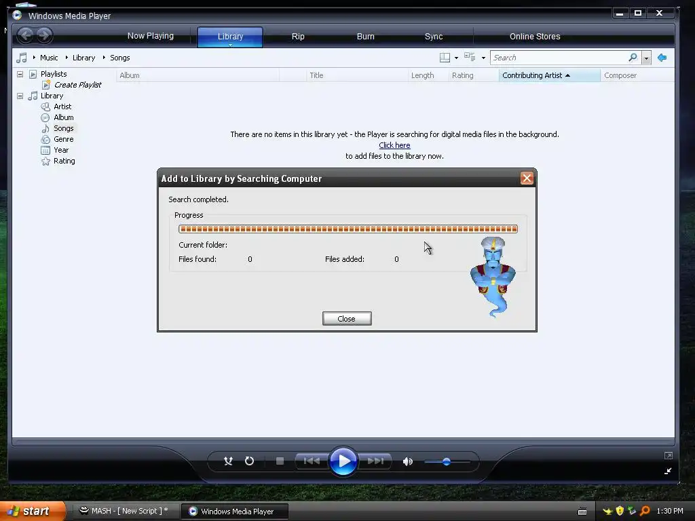Mute the sound with speaker icon

407,461
